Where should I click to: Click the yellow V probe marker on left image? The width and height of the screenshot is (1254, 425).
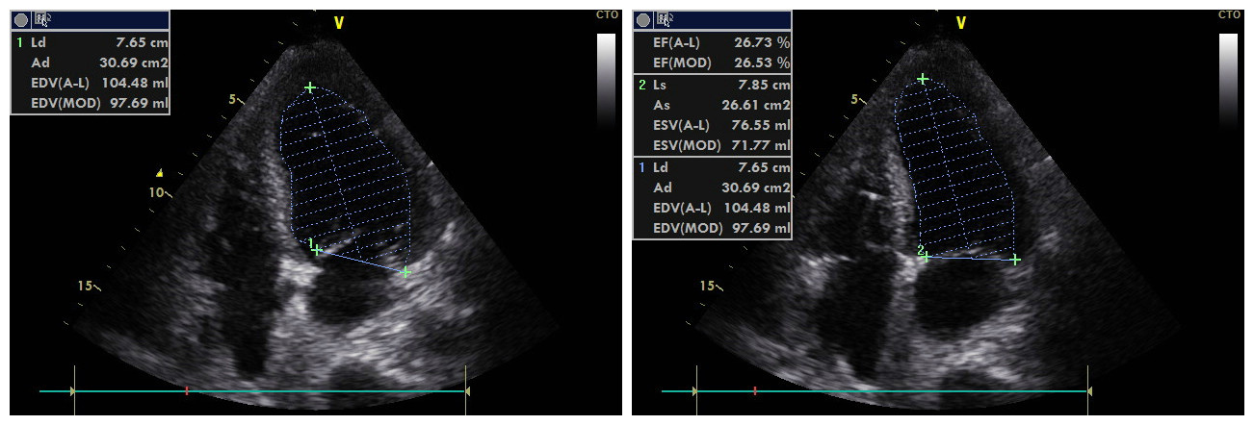pos(338,23)
